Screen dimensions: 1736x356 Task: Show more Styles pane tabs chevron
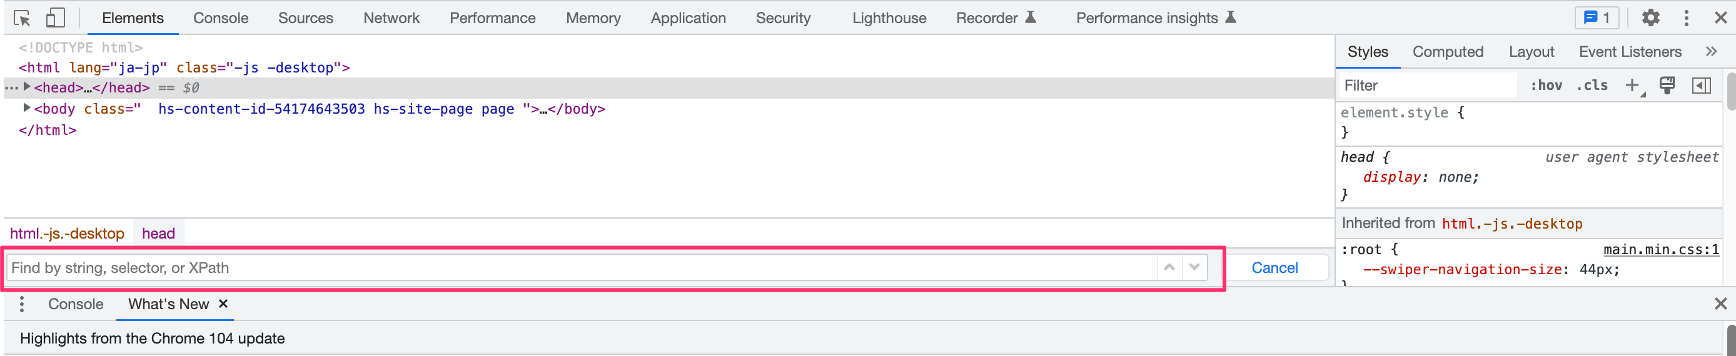(1711, 52)
